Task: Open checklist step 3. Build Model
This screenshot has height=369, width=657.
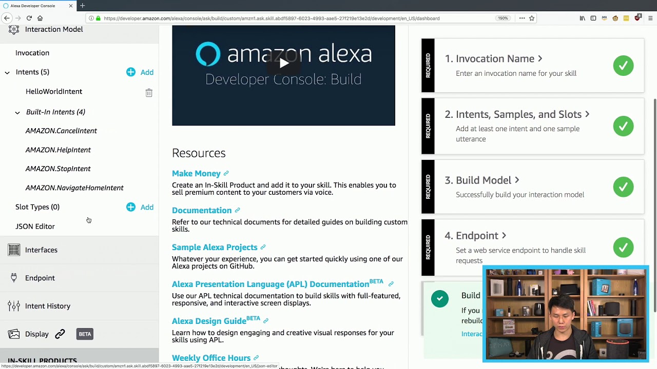Action: tap(482, 180)
